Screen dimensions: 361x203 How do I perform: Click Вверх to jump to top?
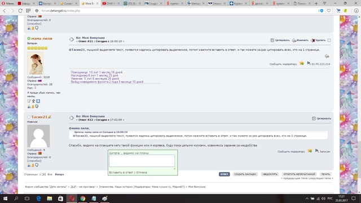coord(59,174)
